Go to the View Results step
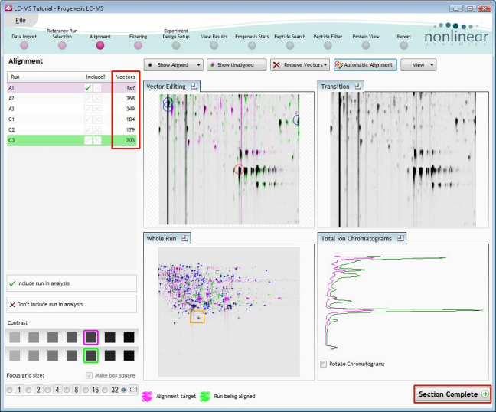The width and height of the screenshot is (496, 412). point(214,46)
